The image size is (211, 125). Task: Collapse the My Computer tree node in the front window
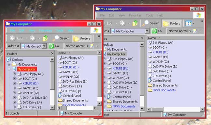pos(9,69)
